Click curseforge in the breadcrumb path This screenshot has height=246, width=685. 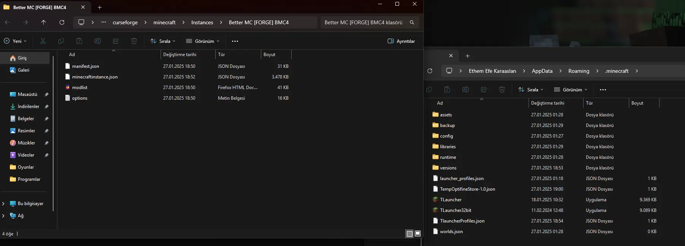click(x=125, y=22)
